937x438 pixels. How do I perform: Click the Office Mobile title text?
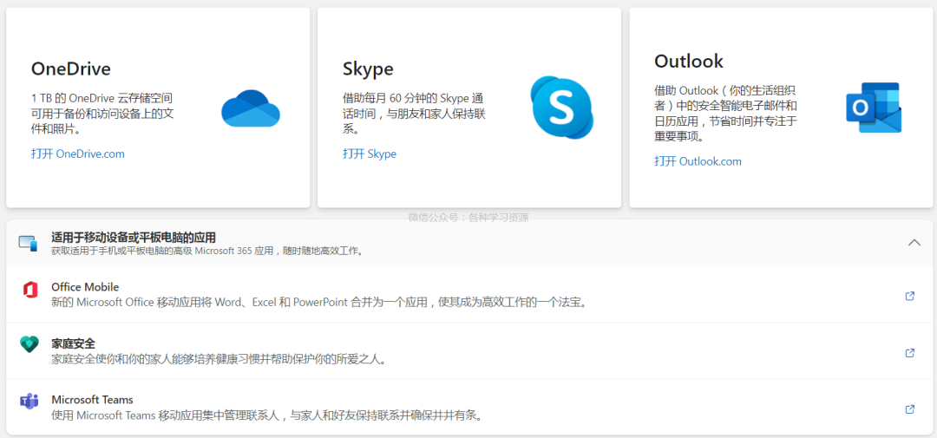85,287
